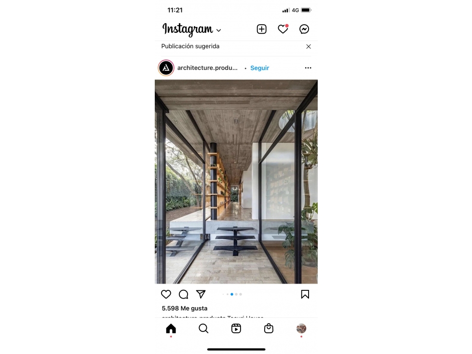
Task: Switch to the Search tab
Action: pyautogui.click(x=203, y=328)
